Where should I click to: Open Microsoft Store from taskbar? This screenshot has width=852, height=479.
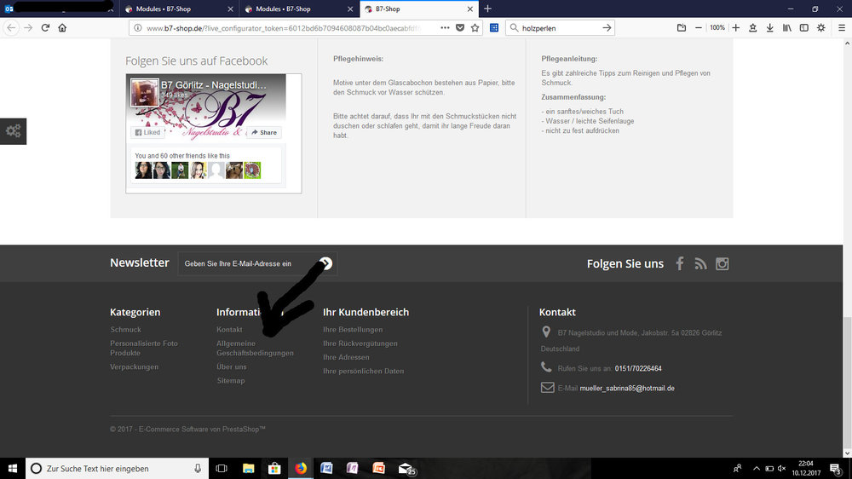(x=274, y=468)
